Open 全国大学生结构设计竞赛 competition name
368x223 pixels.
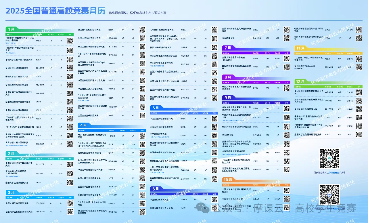click(17, 68)
